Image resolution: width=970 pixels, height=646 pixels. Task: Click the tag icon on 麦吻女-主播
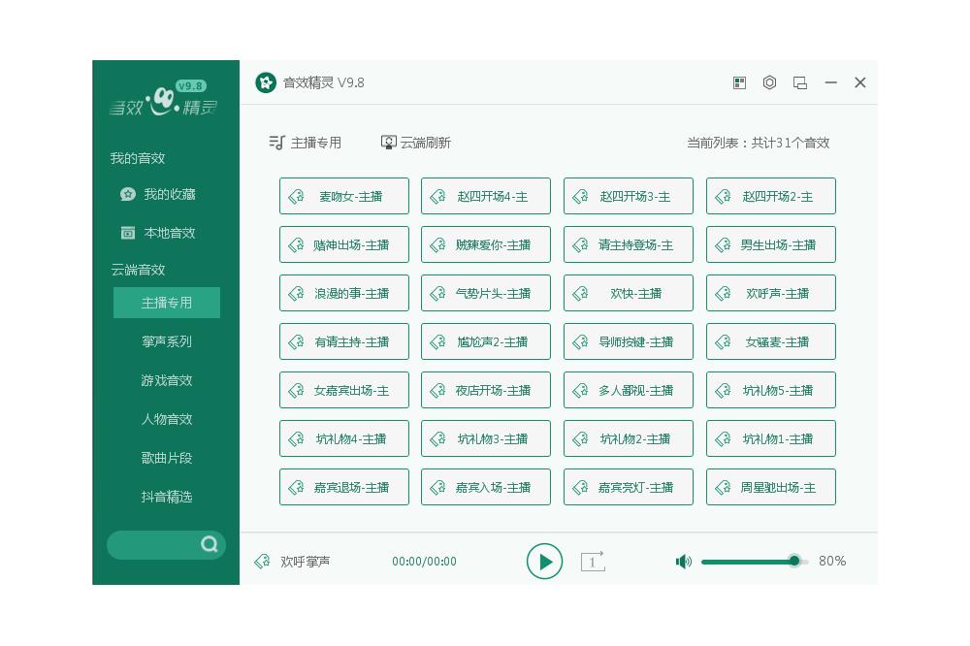pos(296,196)
